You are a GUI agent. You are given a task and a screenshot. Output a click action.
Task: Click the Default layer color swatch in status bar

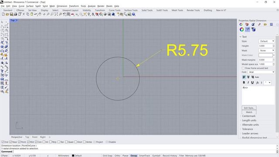(x=73, y=156)
